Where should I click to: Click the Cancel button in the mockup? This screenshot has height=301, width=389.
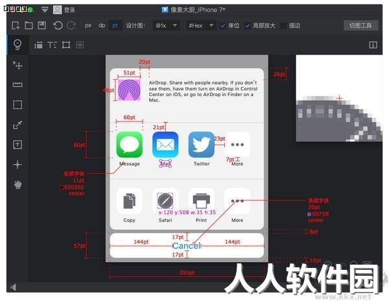pyautogui.click(x=187, y=246)
